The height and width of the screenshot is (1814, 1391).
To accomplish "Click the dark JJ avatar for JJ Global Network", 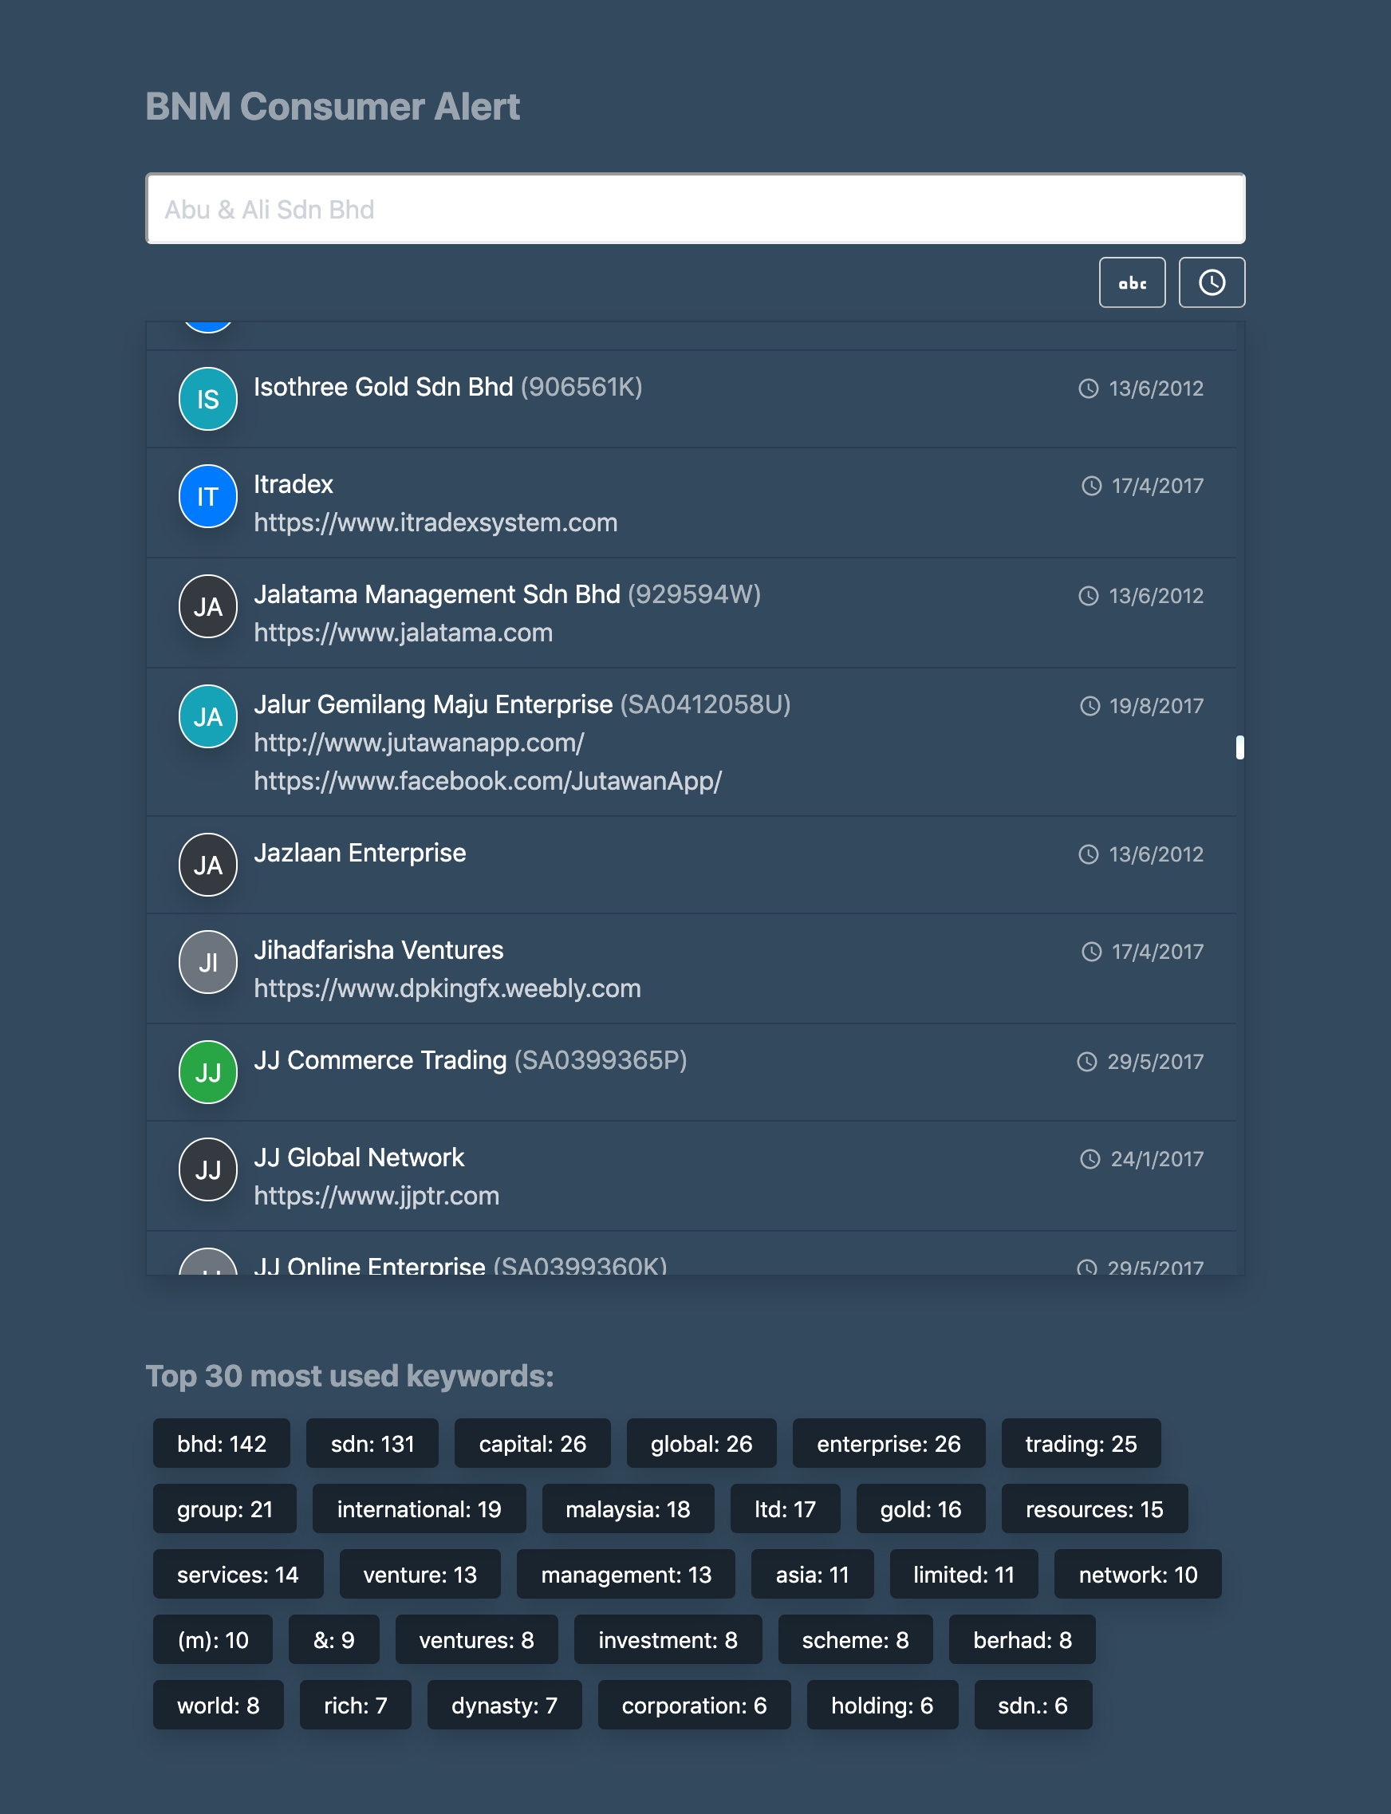I will (x=208, y=1169).
